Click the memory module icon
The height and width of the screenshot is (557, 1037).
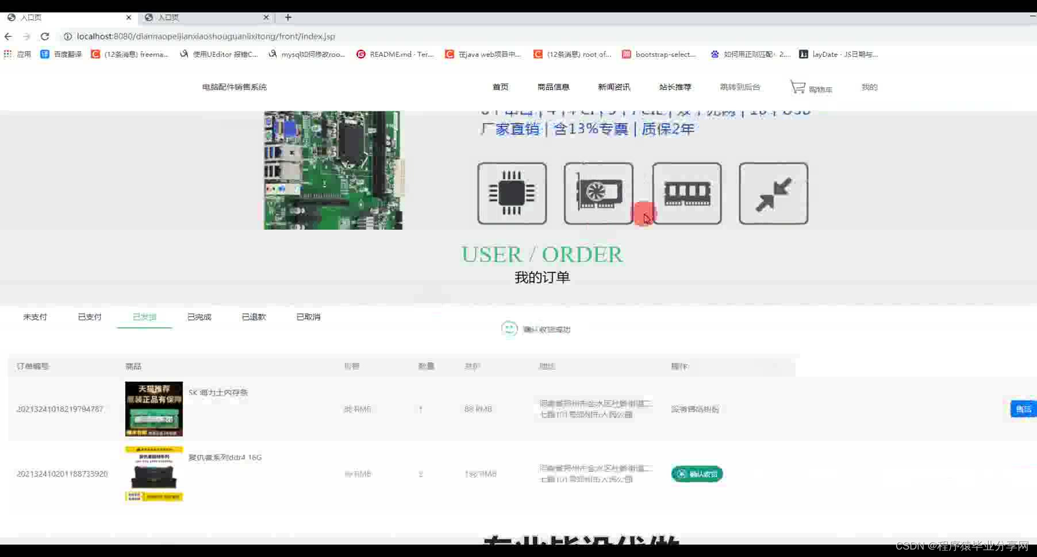click(687, 194)
